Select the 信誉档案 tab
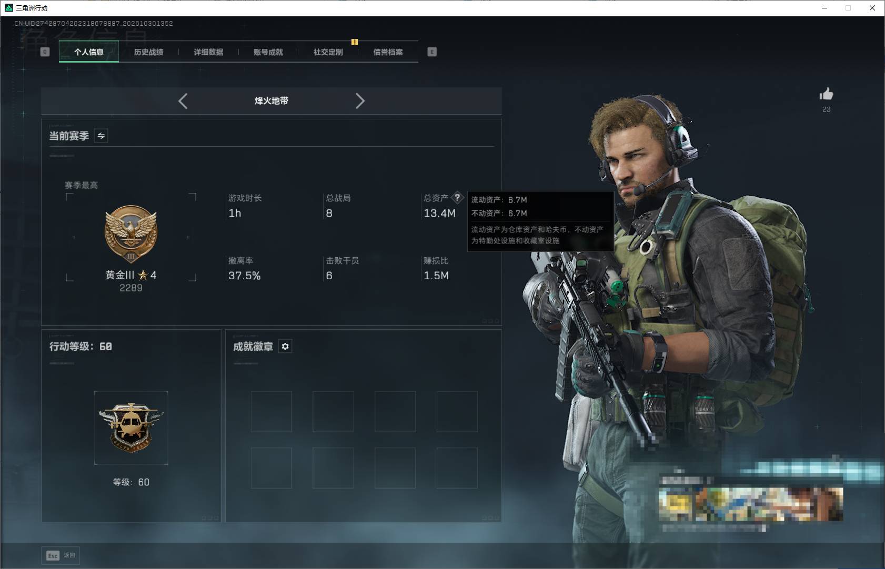The image size is (885, 569). [388, 52]
